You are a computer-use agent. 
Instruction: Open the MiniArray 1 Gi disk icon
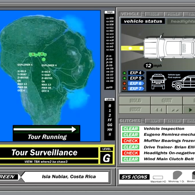click(x=177, y=175)
